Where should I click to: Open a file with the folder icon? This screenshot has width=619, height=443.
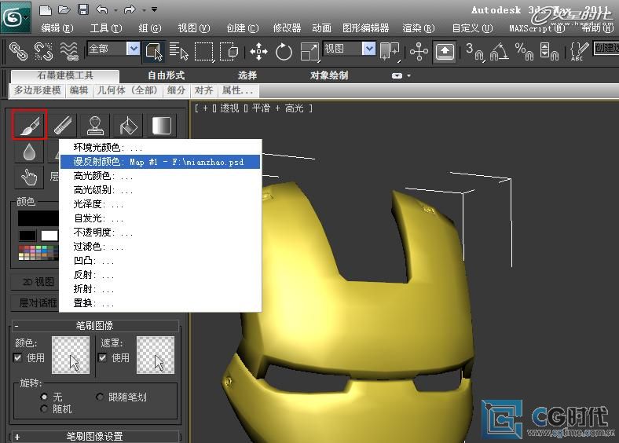pos(64,10)
